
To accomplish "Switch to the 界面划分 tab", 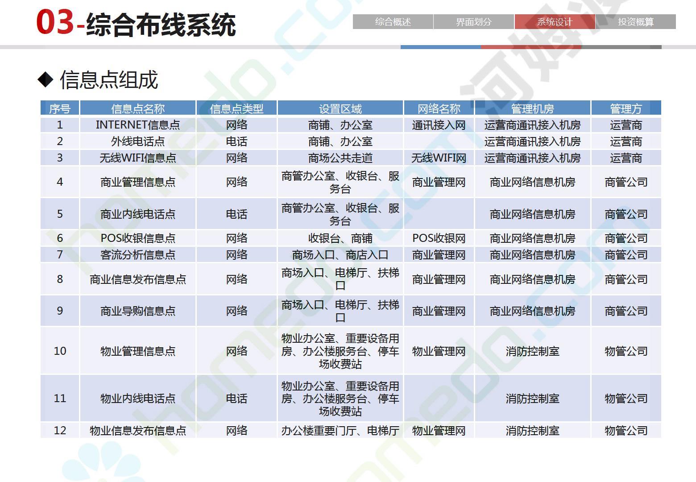I will (474, 22).
